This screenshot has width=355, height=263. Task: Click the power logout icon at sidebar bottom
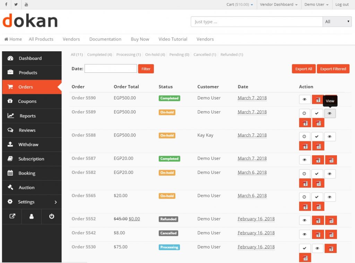(51, 216)
